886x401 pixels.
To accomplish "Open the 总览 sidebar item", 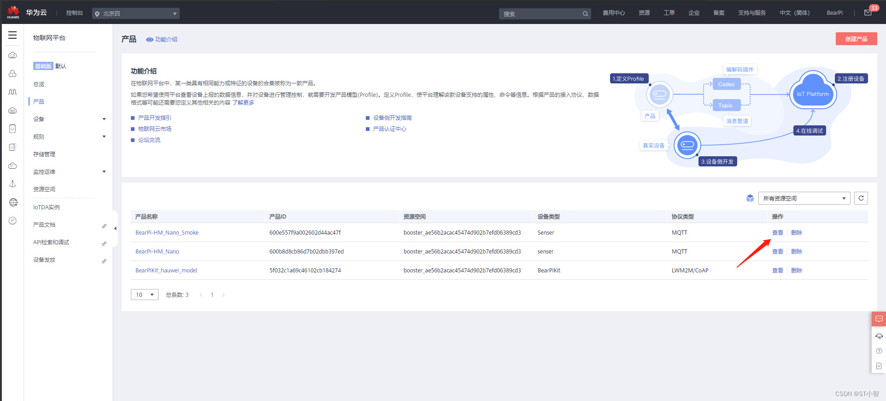I will (x=39, y=84).
